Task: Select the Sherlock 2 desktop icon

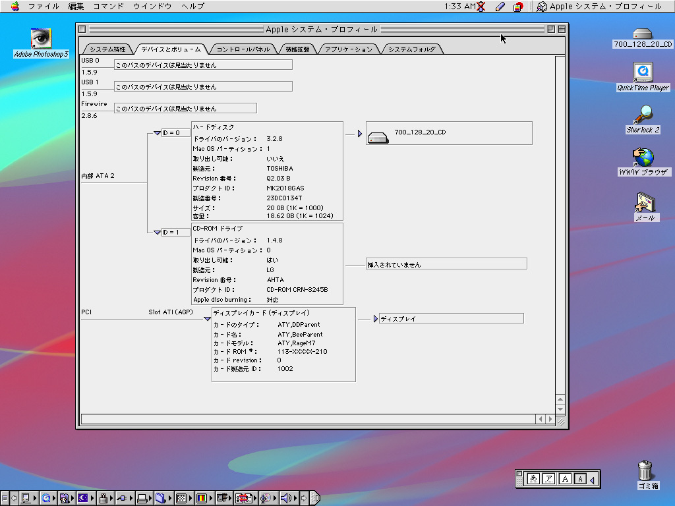Action: [x=643, y=115]
